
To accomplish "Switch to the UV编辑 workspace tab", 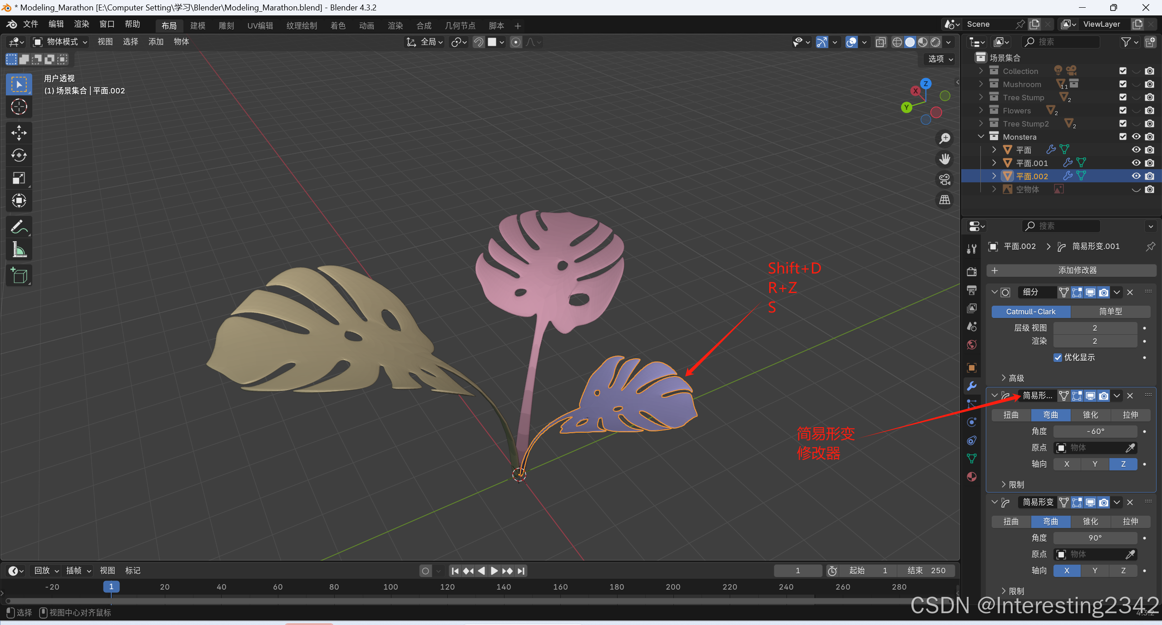I will point(260,26).
